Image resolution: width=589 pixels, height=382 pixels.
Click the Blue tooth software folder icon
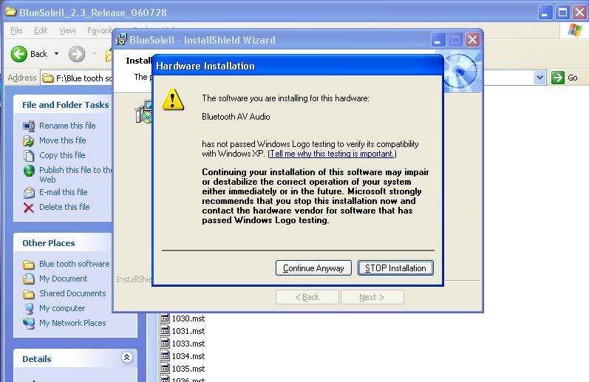point(29,265)
